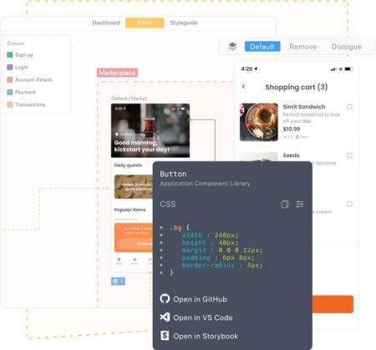Screen dimensions: 376x350
Task: Choose the Dialogue state option
Action: pyautogui.click(x=347, y=47)
